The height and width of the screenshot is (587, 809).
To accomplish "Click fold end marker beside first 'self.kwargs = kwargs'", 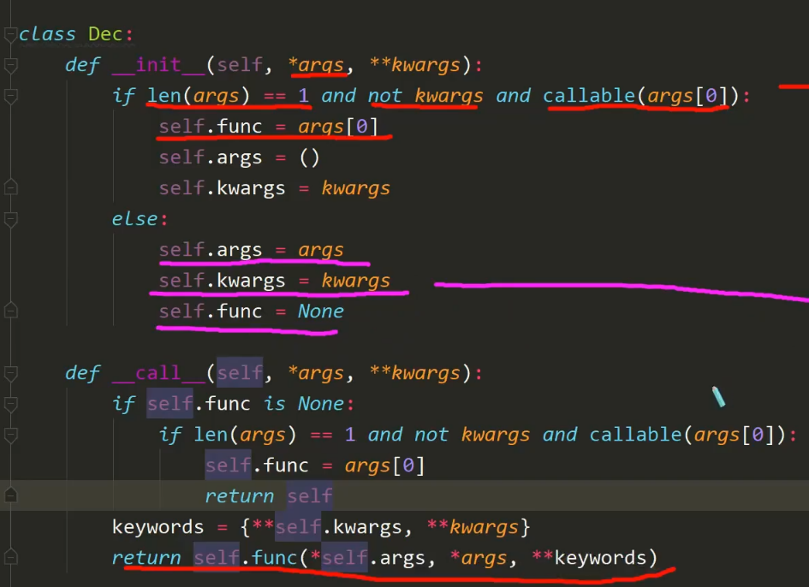I will tap(10, 187).
